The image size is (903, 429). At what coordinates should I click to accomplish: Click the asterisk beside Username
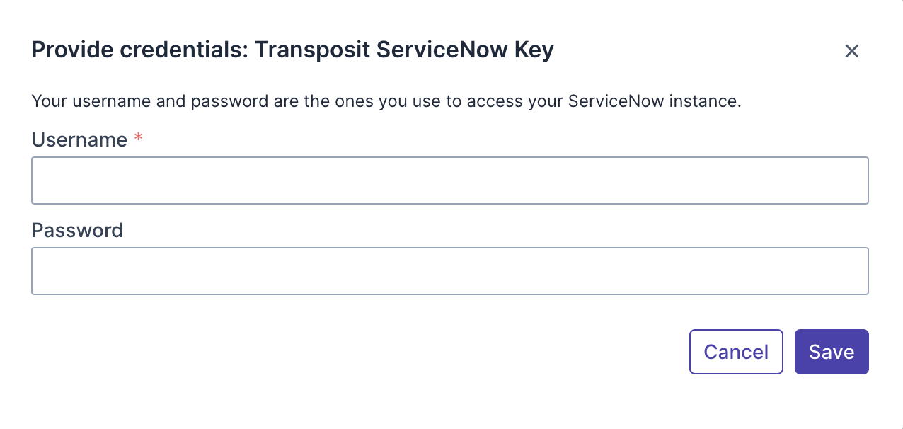(138, 138)
